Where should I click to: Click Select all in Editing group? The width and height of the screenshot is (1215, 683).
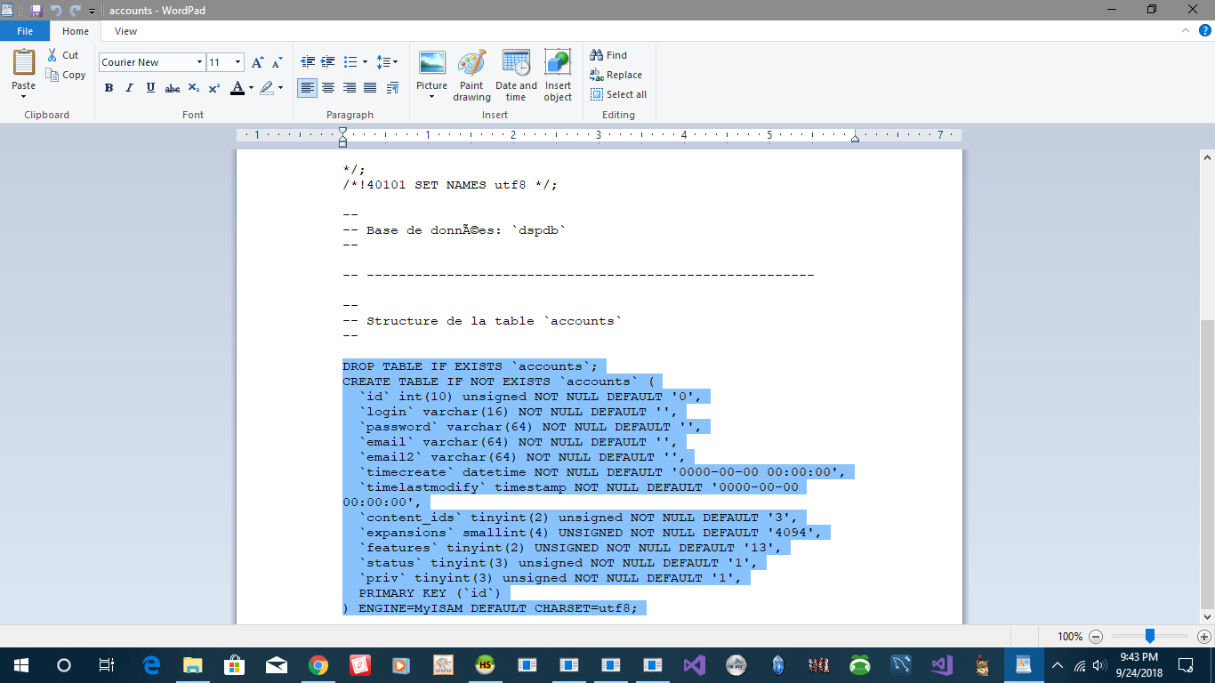pos(618,94)
